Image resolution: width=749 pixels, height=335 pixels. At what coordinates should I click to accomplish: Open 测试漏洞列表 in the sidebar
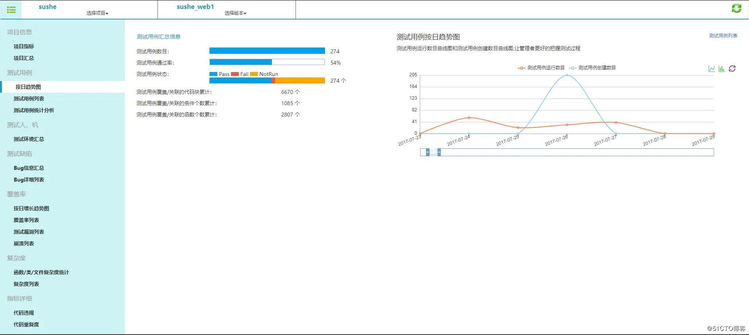coord(29,232)
